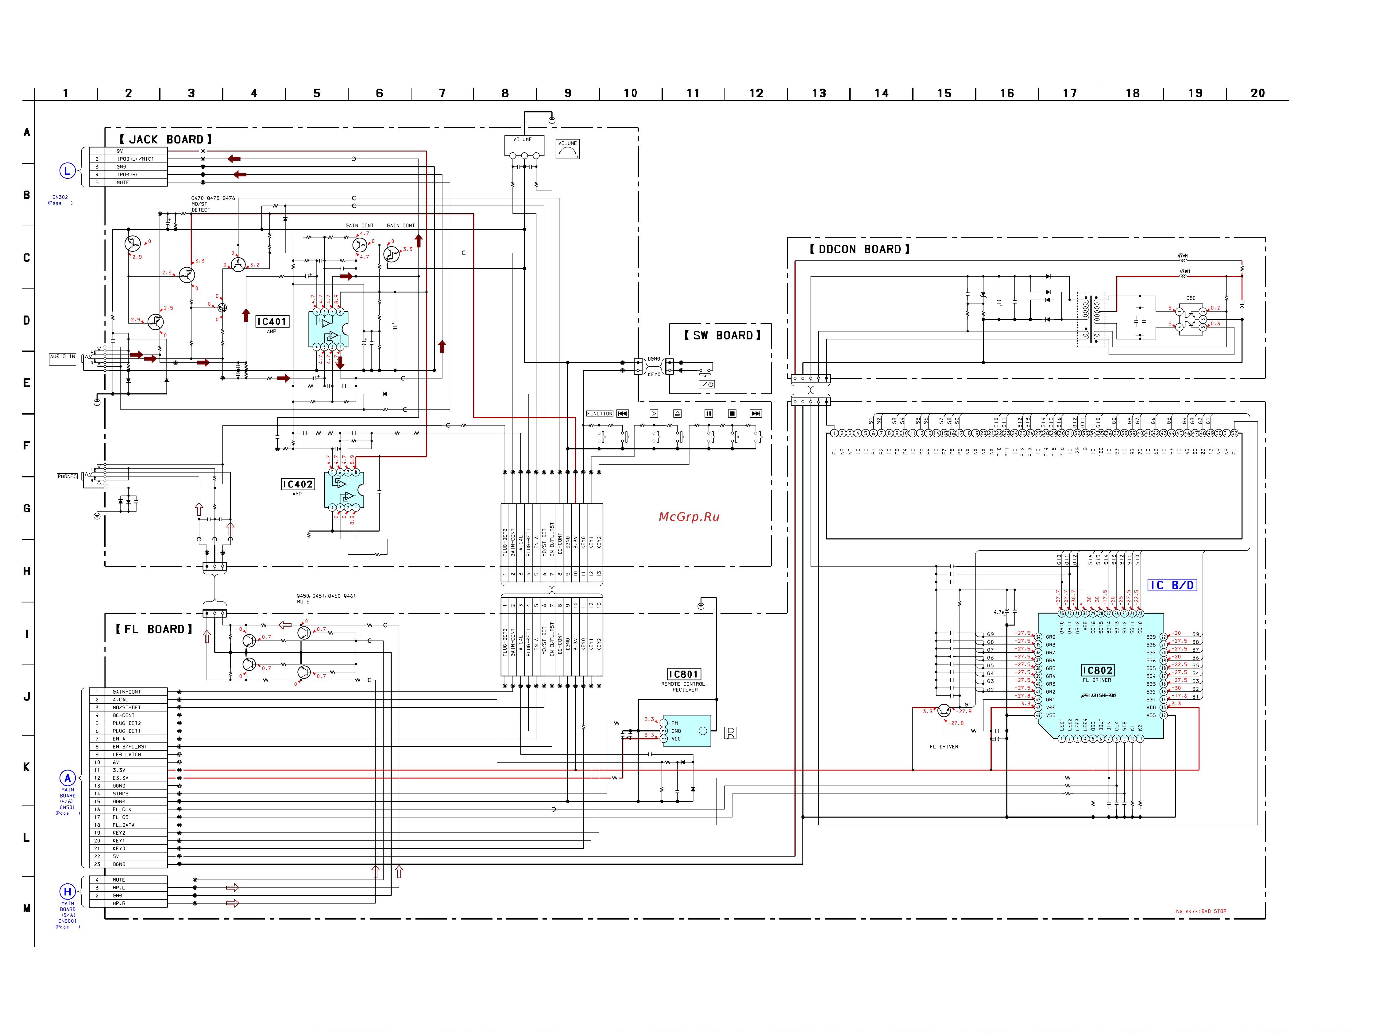Image resolution: width=1375 pixels, height=1033 pixels.
Task: Click the FUNCTION key label
Action: click(x=599, y=413)
